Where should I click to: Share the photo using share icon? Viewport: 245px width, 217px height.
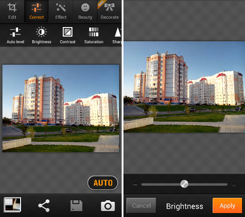[44, 206]
